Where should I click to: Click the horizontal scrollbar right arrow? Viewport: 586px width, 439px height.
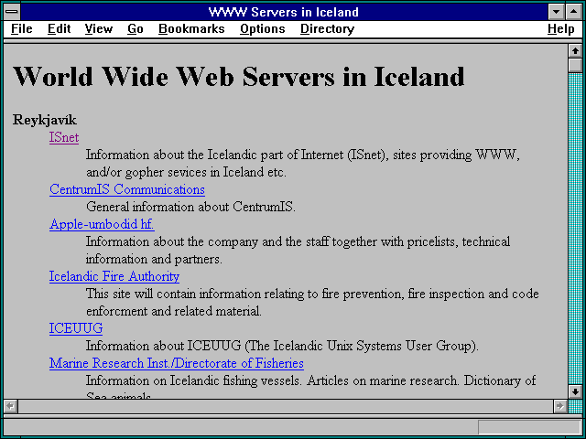coord(559,406)
